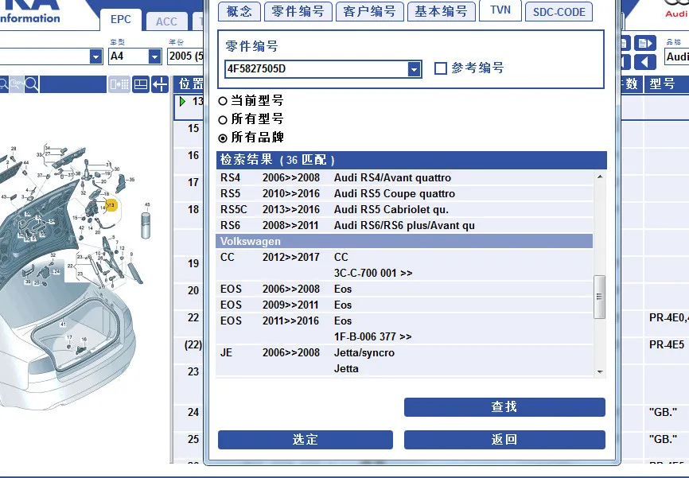The image size is (689, 478).
Task: Select result row RS4 Audi RS4/Avant quattro
Action: click(404, 177)
